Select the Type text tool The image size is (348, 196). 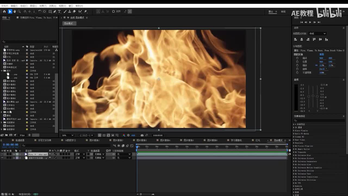coord(60,11)
